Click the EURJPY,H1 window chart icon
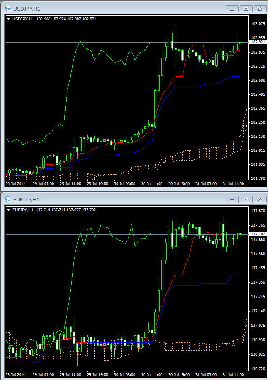This screenshot has width=268, height=380. 8,199
